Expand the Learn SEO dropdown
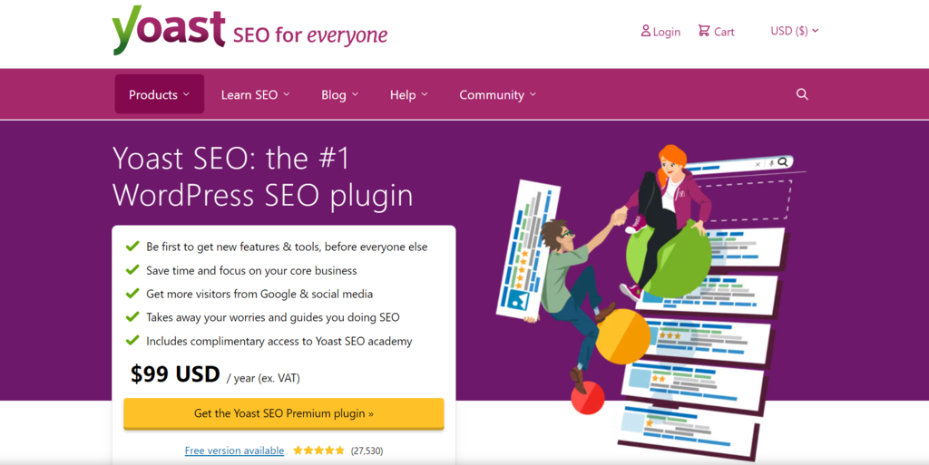This screenshot has height=465, width=929. pyautogui.click(x=255, y=94)
